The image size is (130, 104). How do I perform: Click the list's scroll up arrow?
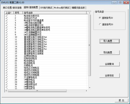(x=90, y=13)
